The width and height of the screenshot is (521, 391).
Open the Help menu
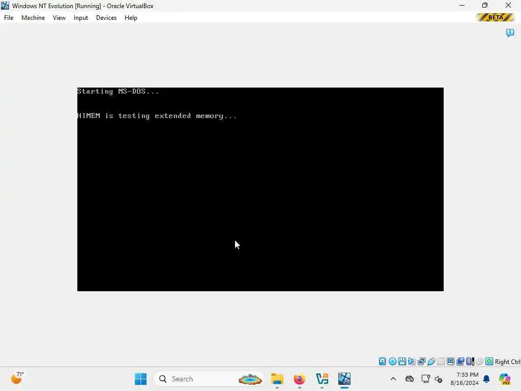(x=131, y=18)
